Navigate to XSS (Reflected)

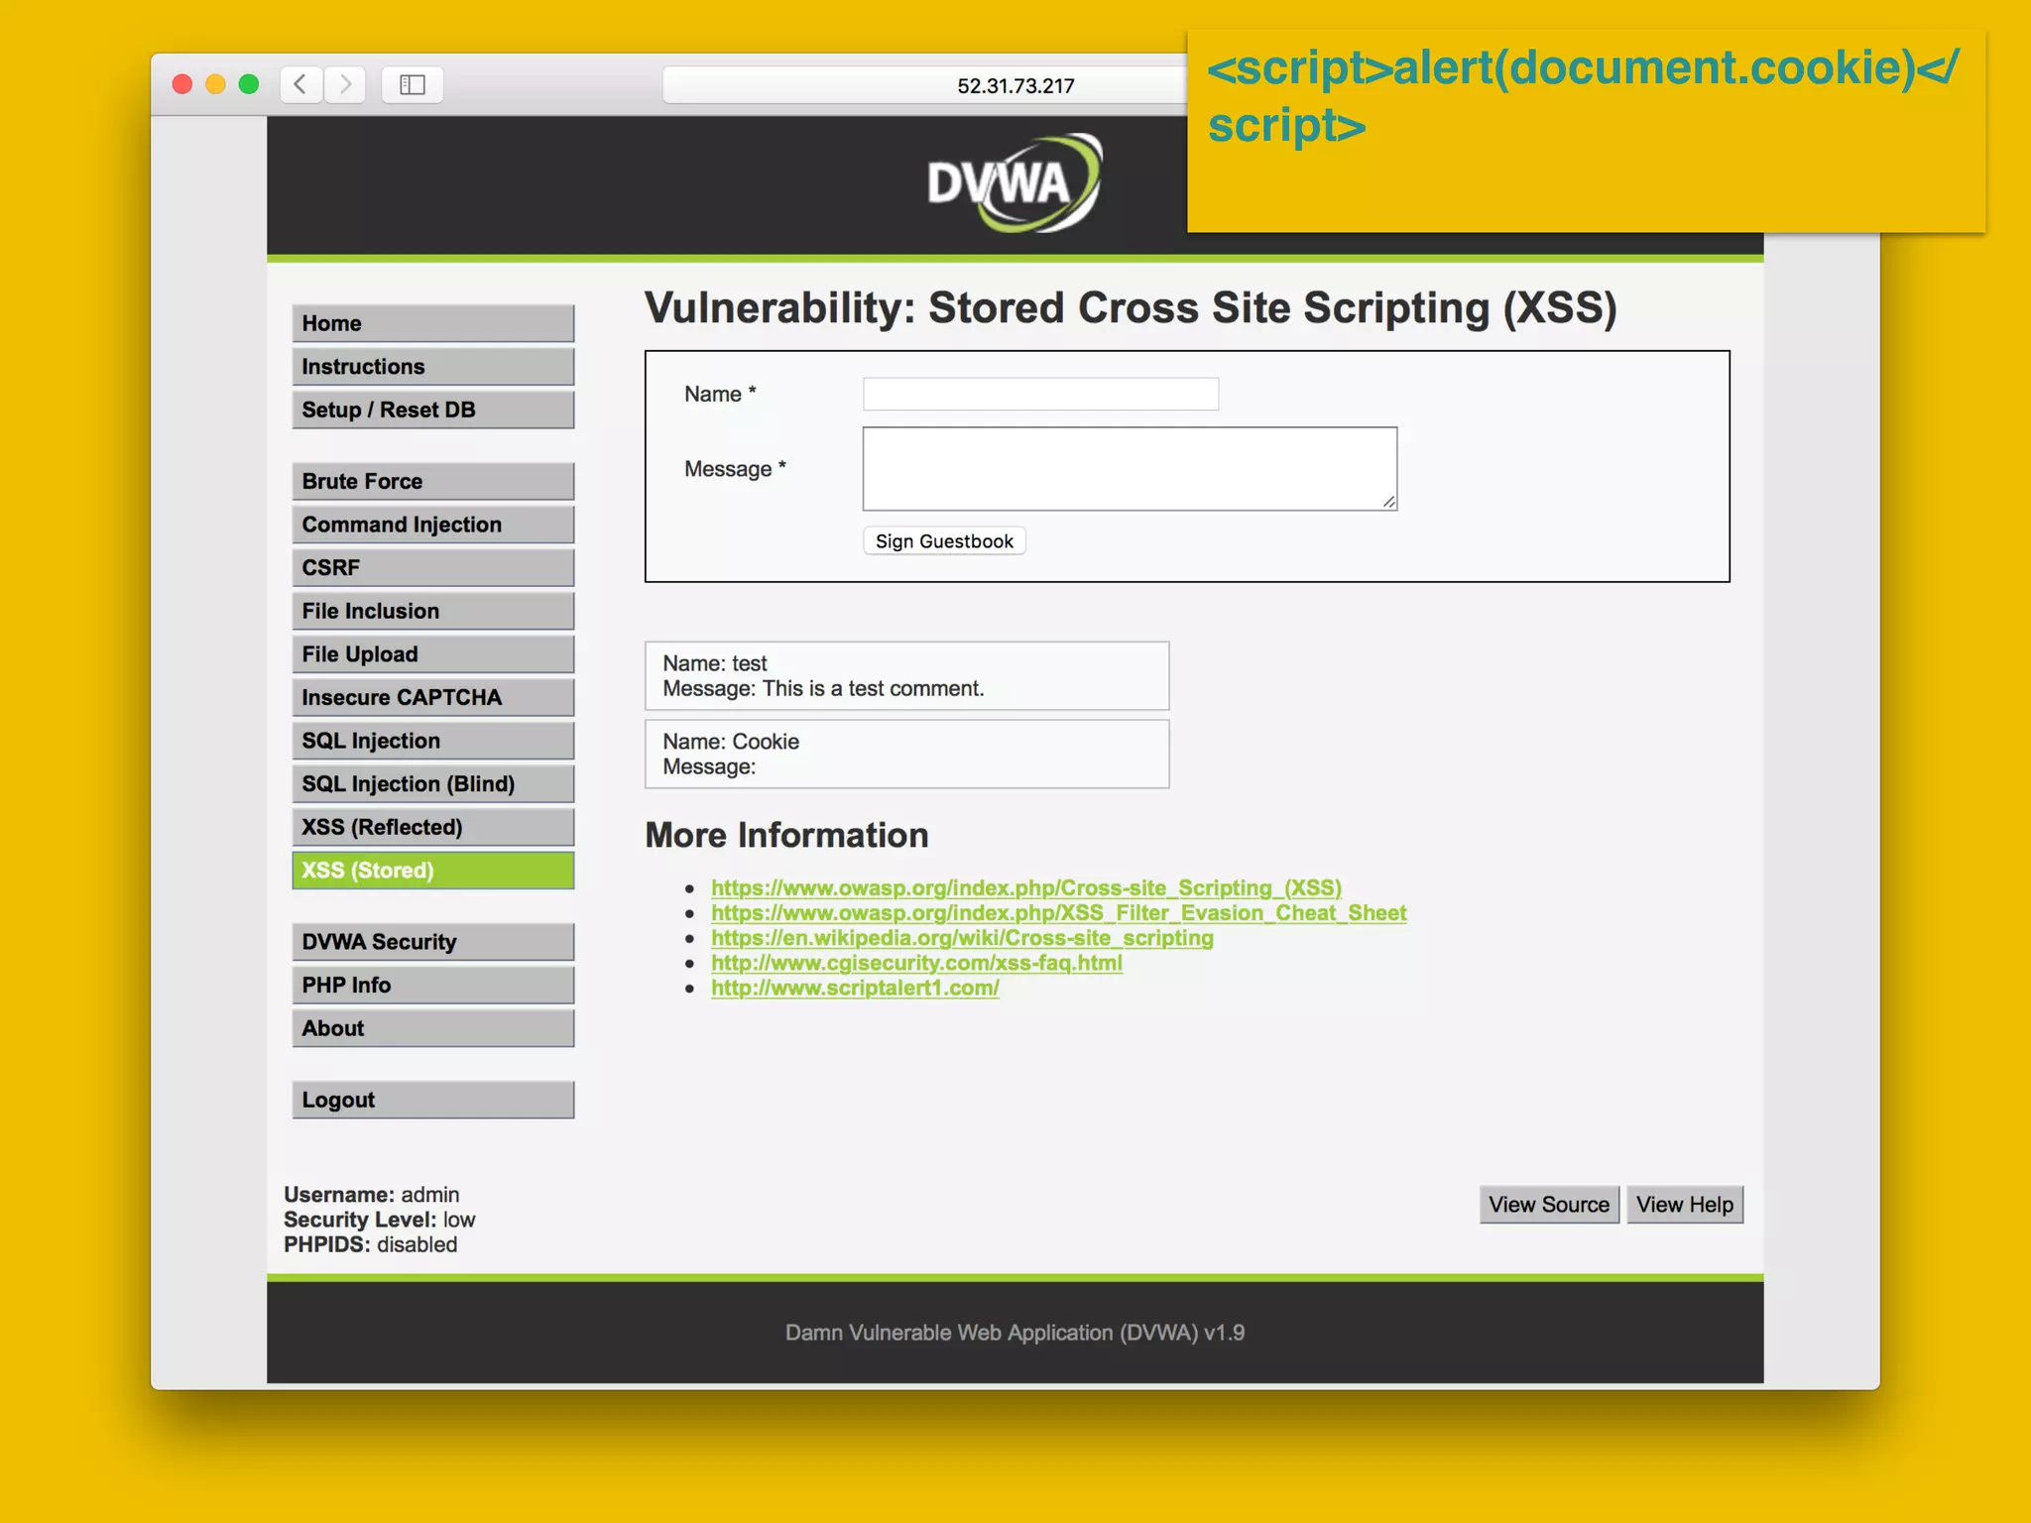(432, 827)
